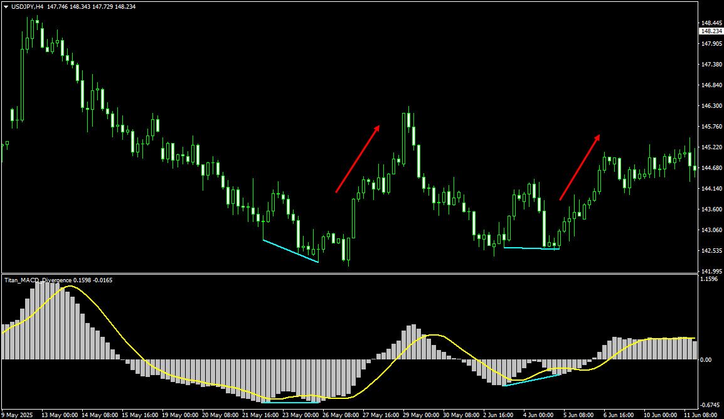724x419 pixels.
Task: Click the 26 May 08:00 time label
Action: click(342, 415)
